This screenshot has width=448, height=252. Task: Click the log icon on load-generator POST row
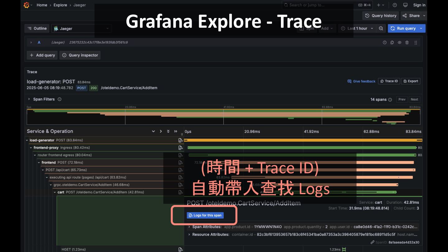[180, 140]
